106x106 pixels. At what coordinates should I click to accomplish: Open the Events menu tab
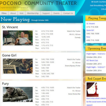pos(56,13)
